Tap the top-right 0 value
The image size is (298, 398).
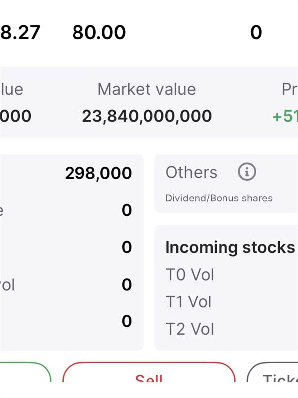256,33
